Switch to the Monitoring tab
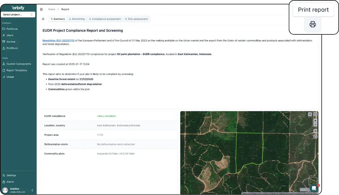Viewport: 339px width, 195px height. 77,19
